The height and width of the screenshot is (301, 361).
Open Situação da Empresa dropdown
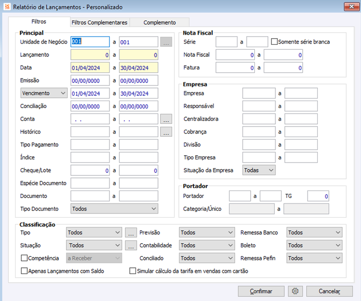(x=259, y=170)
